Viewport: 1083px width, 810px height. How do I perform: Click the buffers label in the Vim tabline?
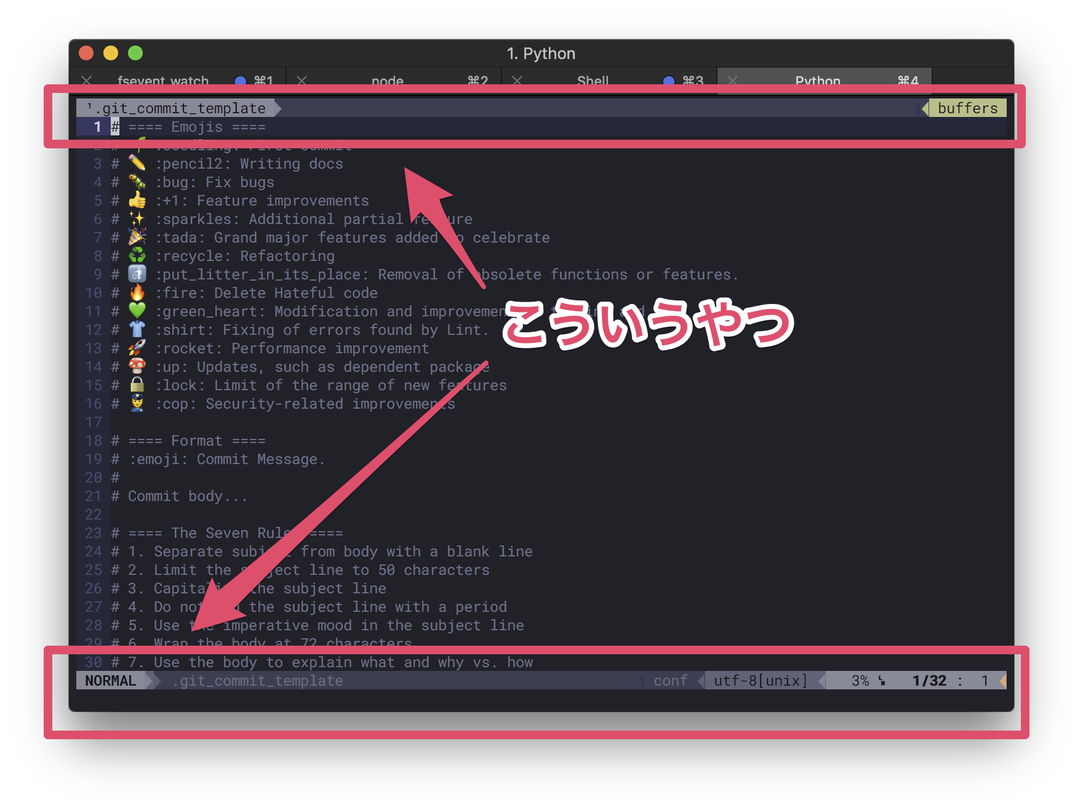click(x=967, y=108)
